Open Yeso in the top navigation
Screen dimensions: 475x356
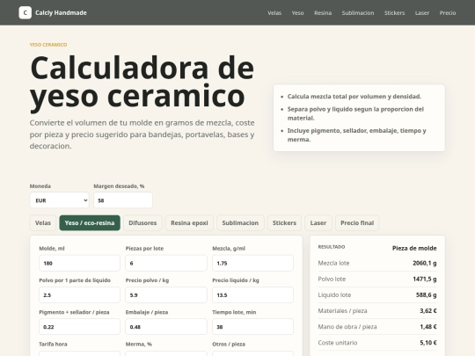pyautogui.click(x=298, y=13)
